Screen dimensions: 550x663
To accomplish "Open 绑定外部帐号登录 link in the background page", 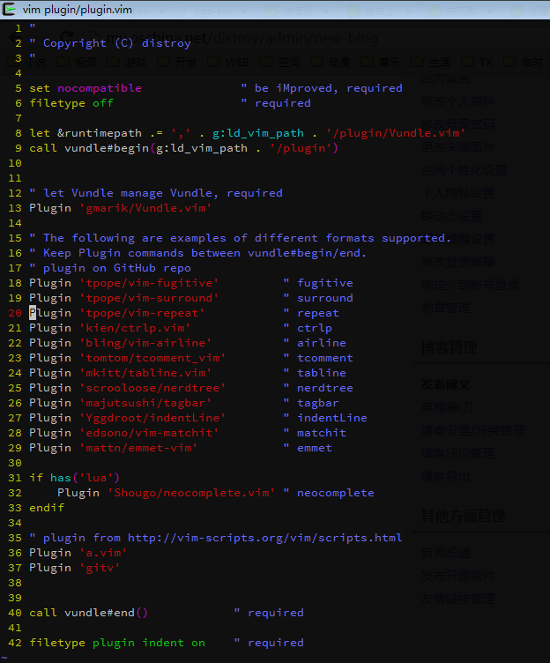I will point(470,285).
